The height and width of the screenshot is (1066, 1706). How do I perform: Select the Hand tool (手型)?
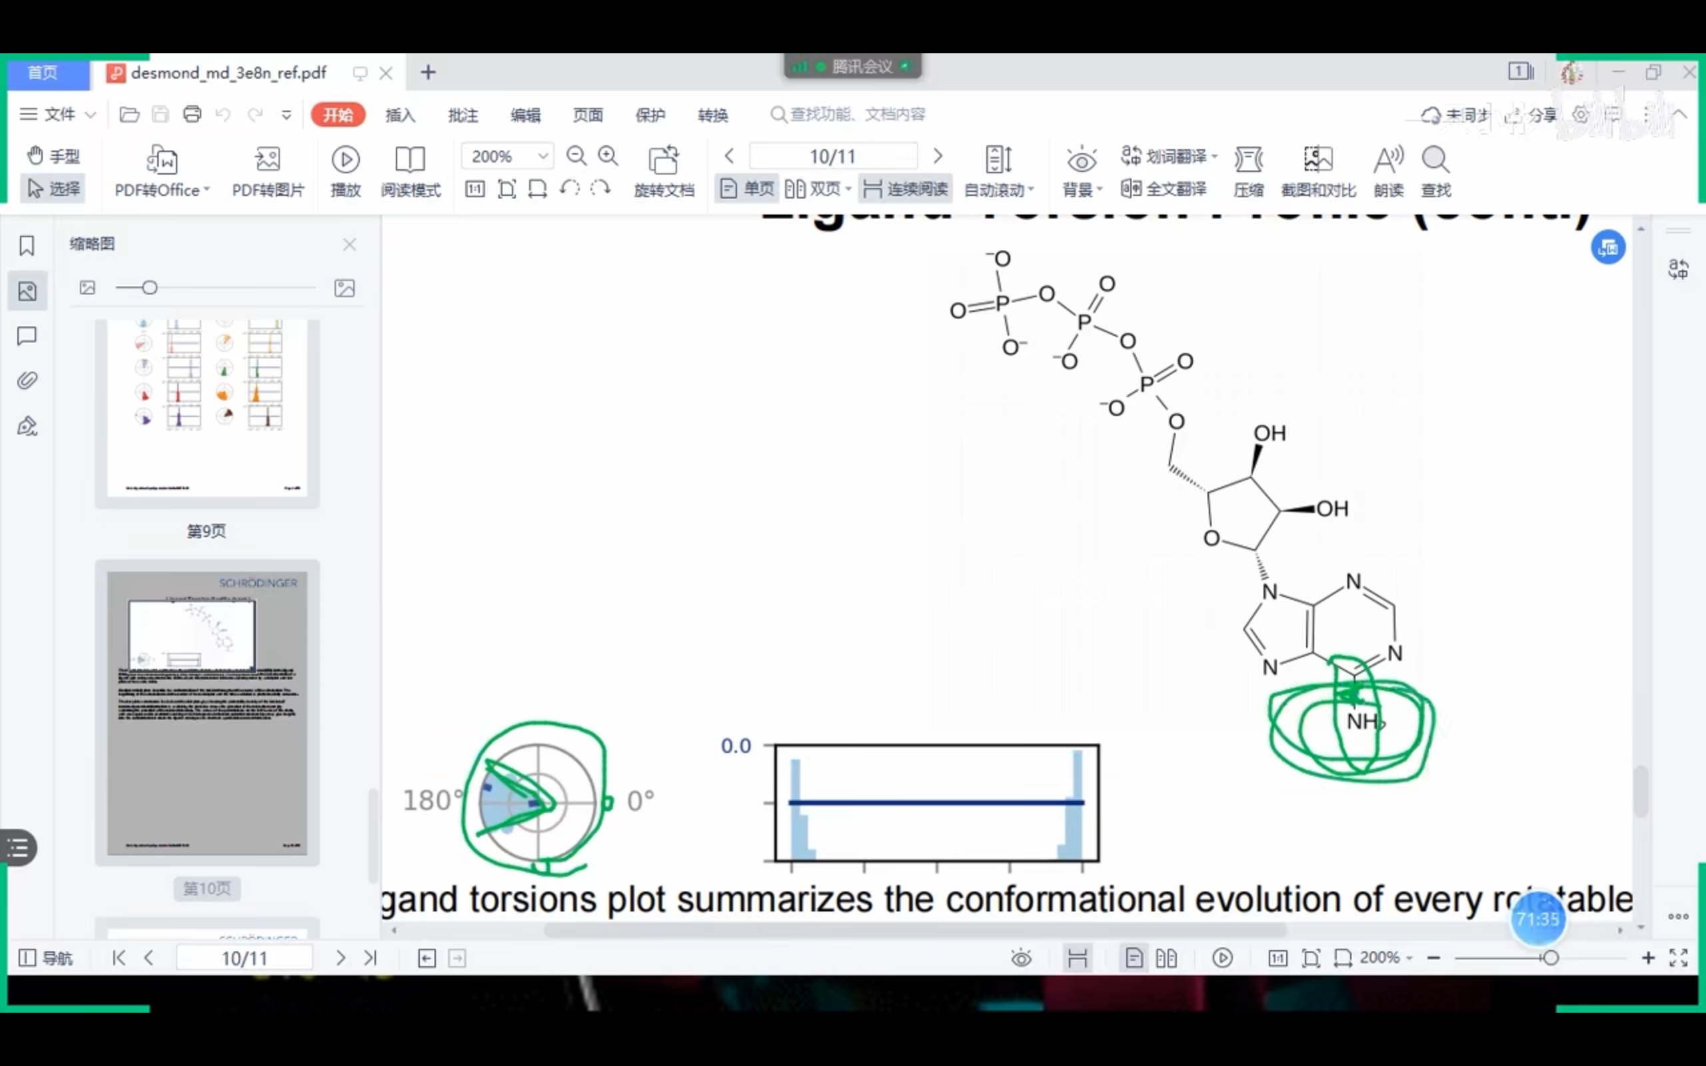pyautogui.click(x=53, y=156)
